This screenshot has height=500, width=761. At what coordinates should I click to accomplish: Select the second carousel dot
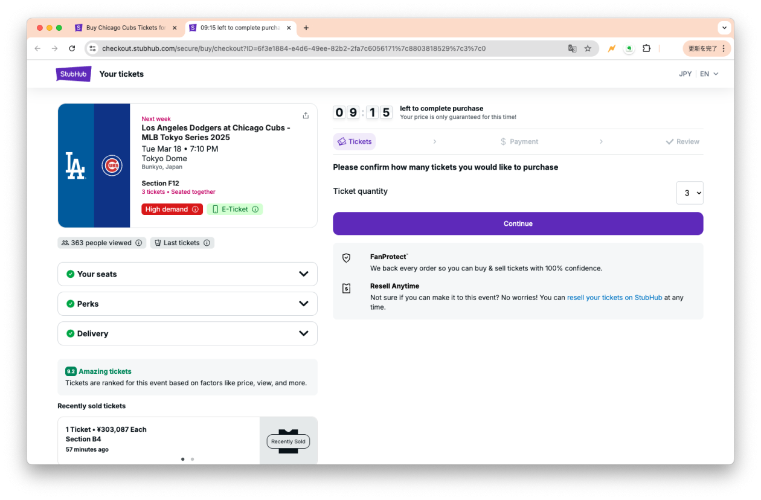(x=192, y=459)
